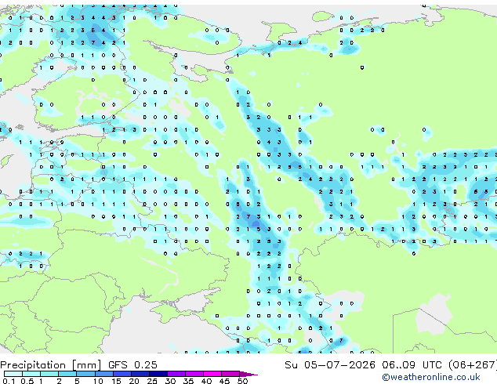This screenshot has height=384, width=497.
Task: Select the 35–40 mm purple legend segment
Action: coord(194,374)
